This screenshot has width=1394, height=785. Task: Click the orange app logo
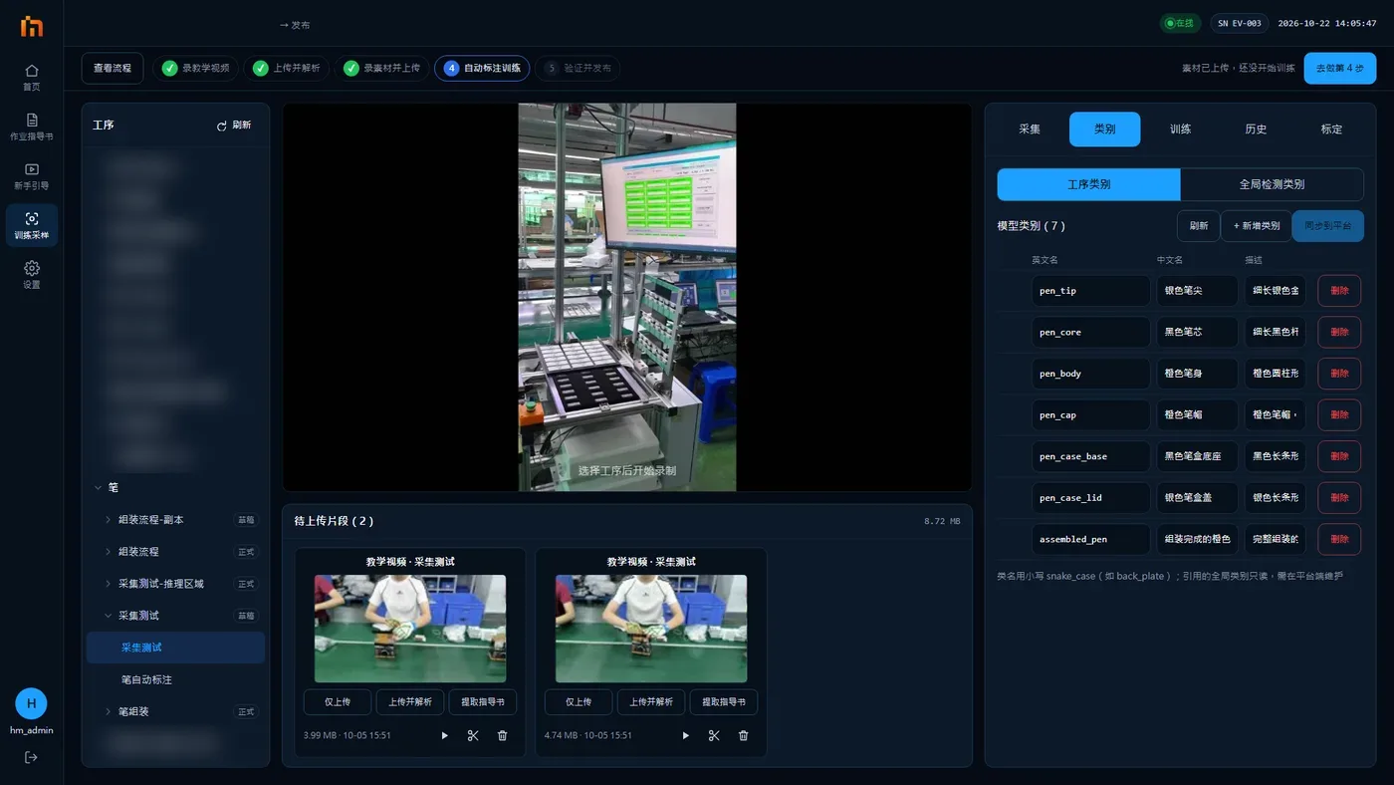[x=32, y=26]
